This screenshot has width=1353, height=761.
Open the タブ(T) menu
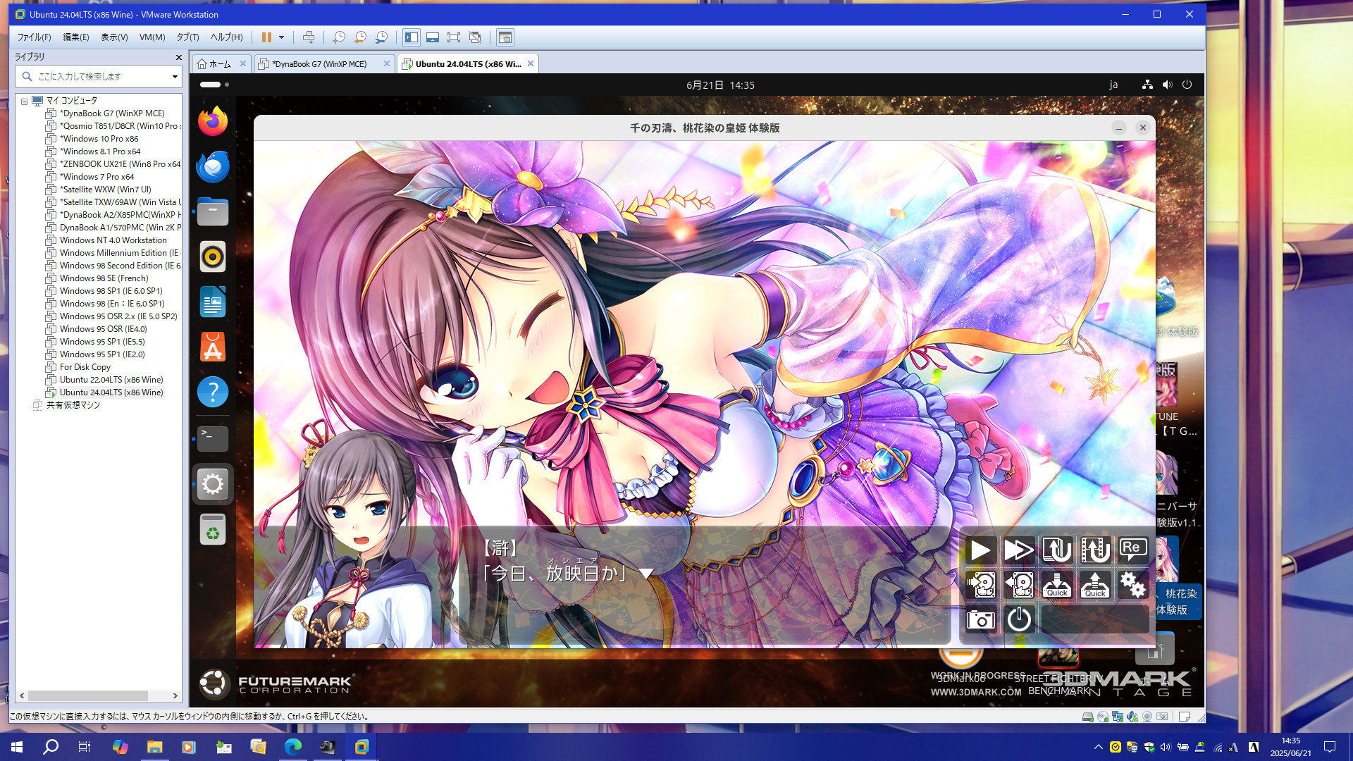(187, 37)
